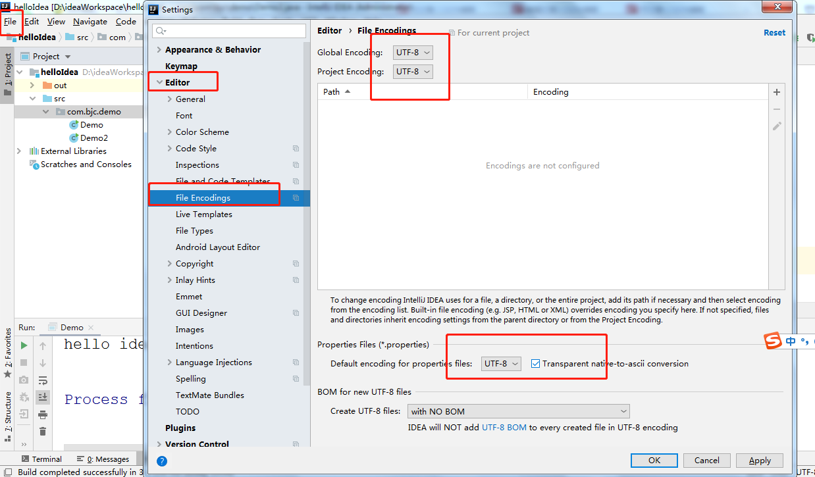Expand Appearance & Behavior settings group

click(159, 50)
